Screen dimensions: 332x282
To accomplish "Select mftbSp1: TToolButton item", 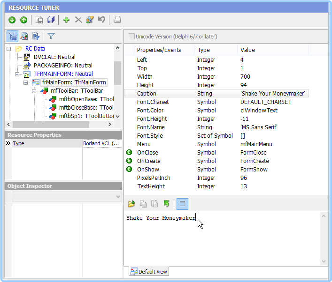I will click(86, 116).
